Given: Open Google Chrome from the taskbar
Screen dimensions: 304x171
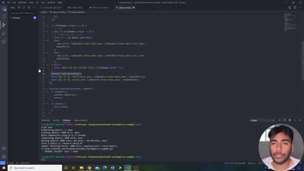Looking at the screenshot, I should (x=89, y=168).
